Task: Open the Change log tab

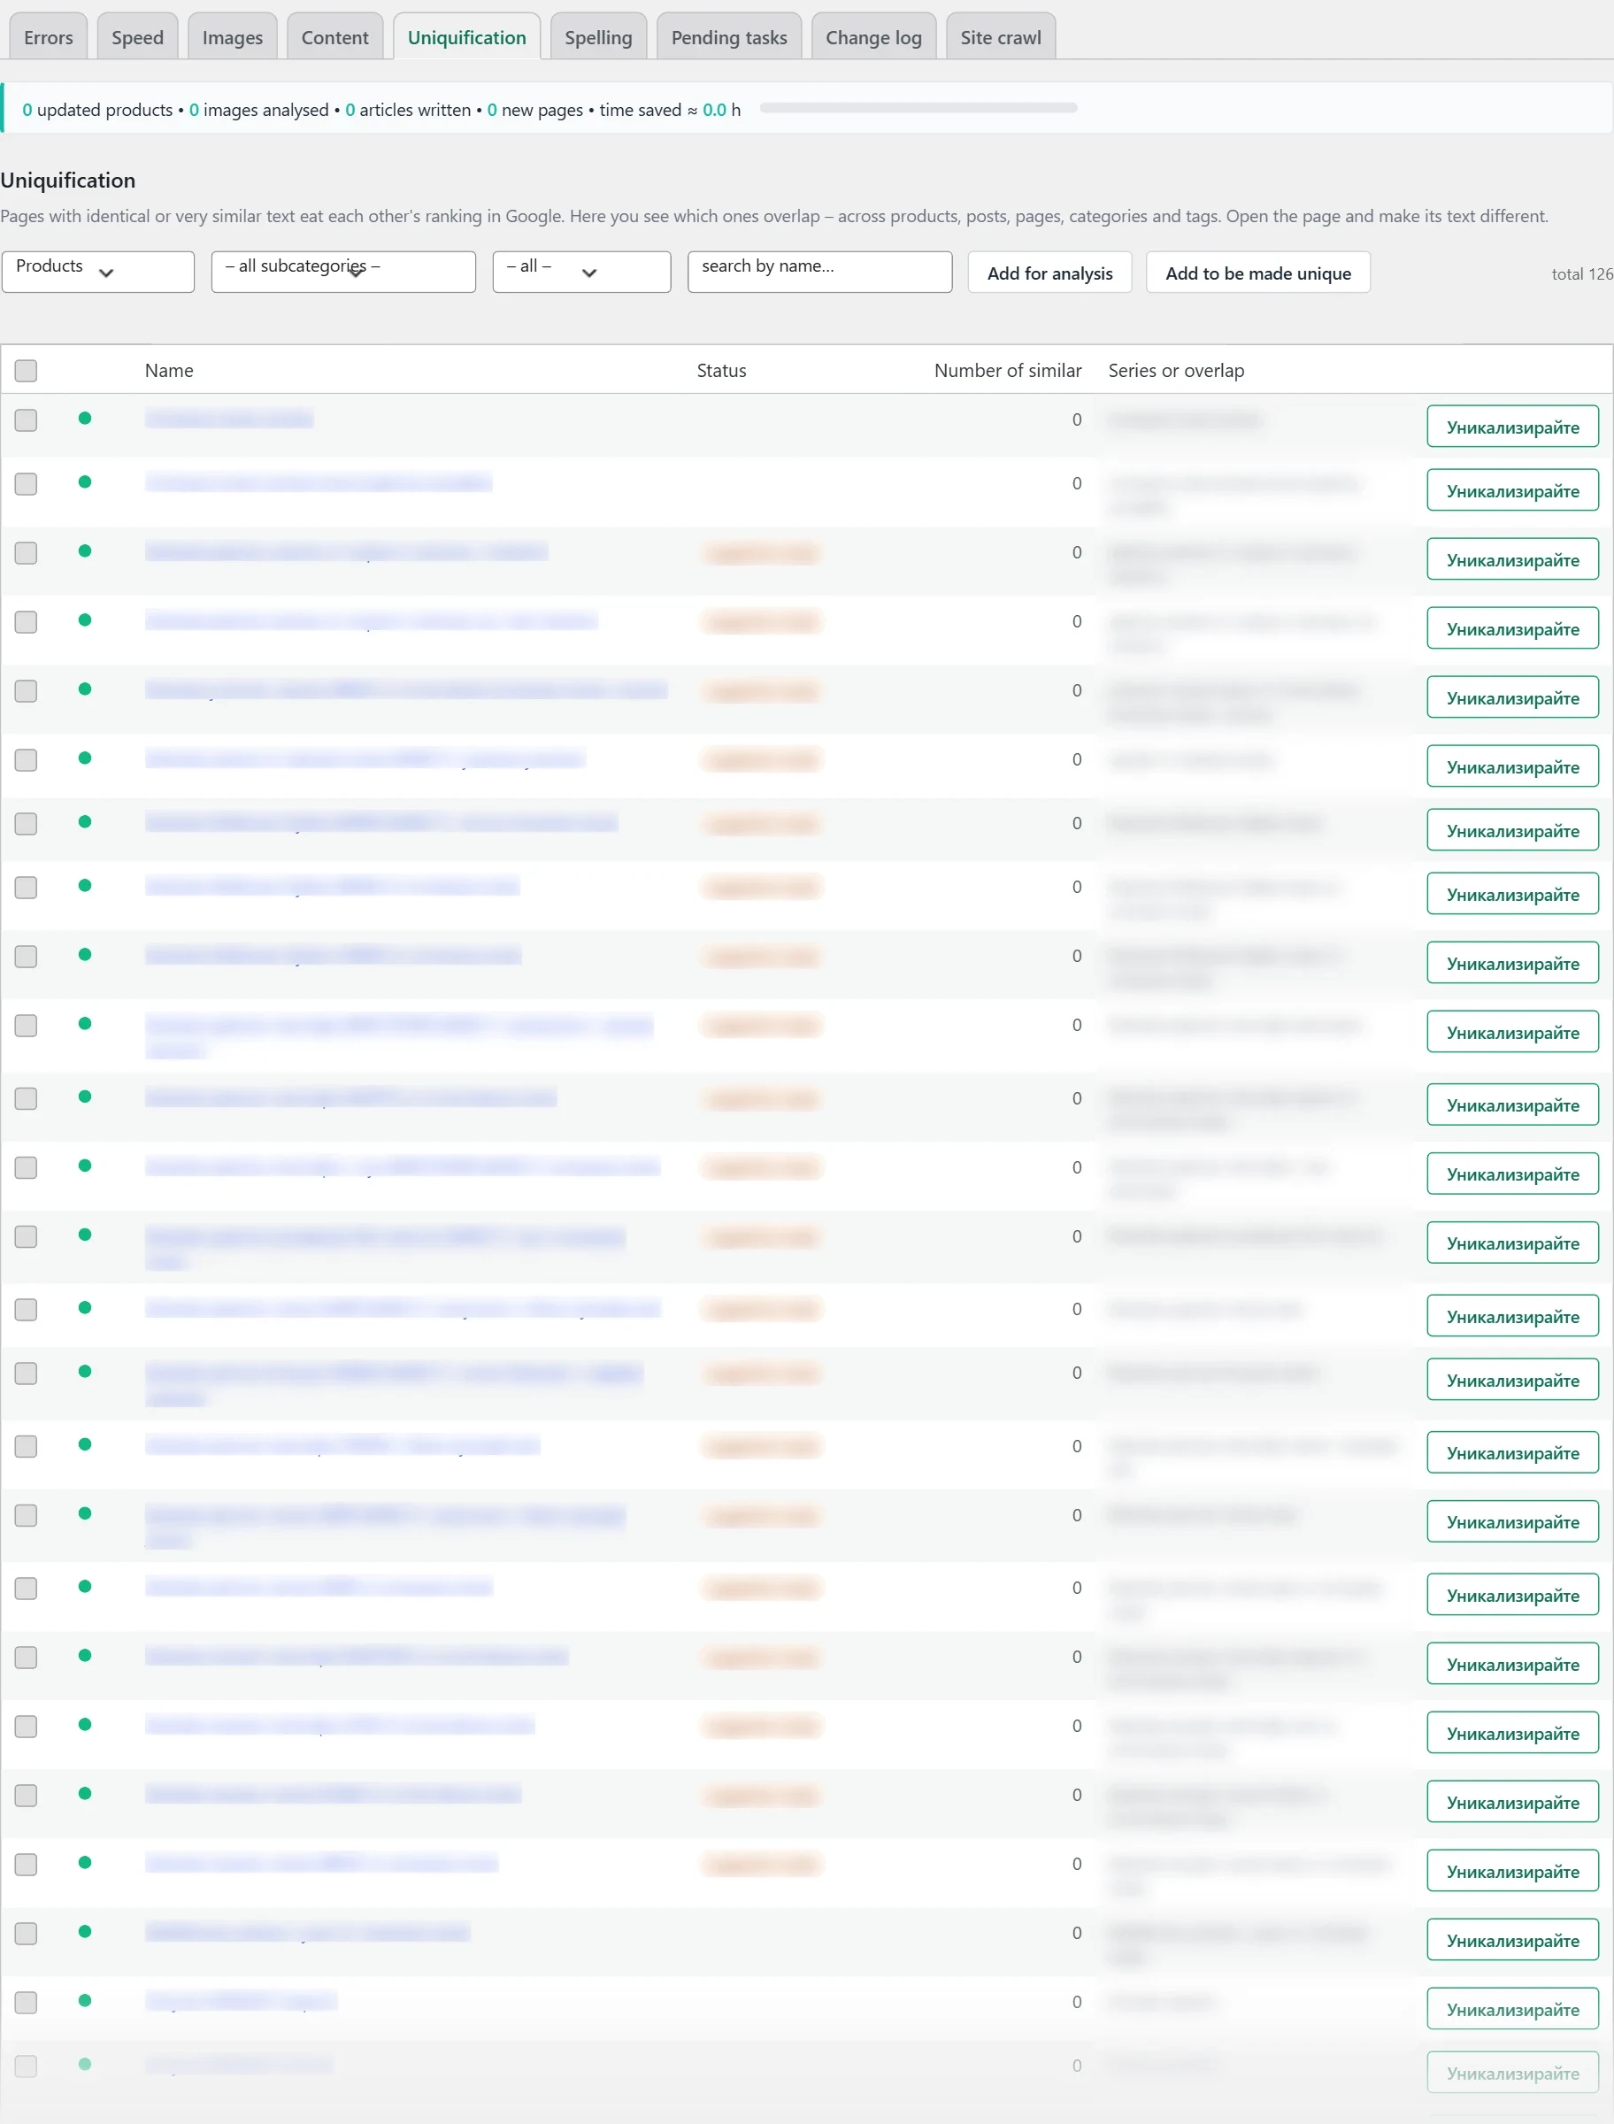Action: (x=873, y=37)
